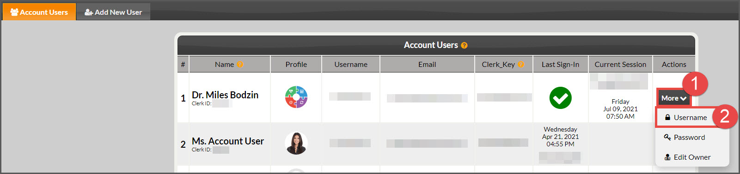The width and height of the screenshot is (740, 174).
Task: Choose Edit Owner from the More menu
Action: coord(692,157)
